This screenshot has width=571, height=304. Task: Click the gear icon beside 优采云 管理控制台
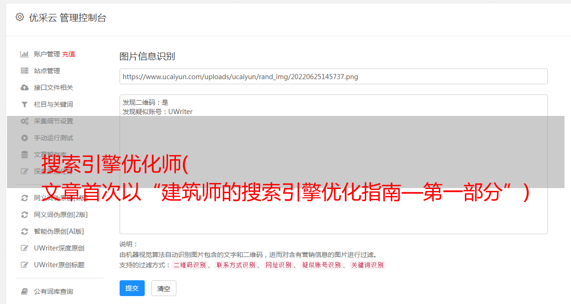(20, 17)
